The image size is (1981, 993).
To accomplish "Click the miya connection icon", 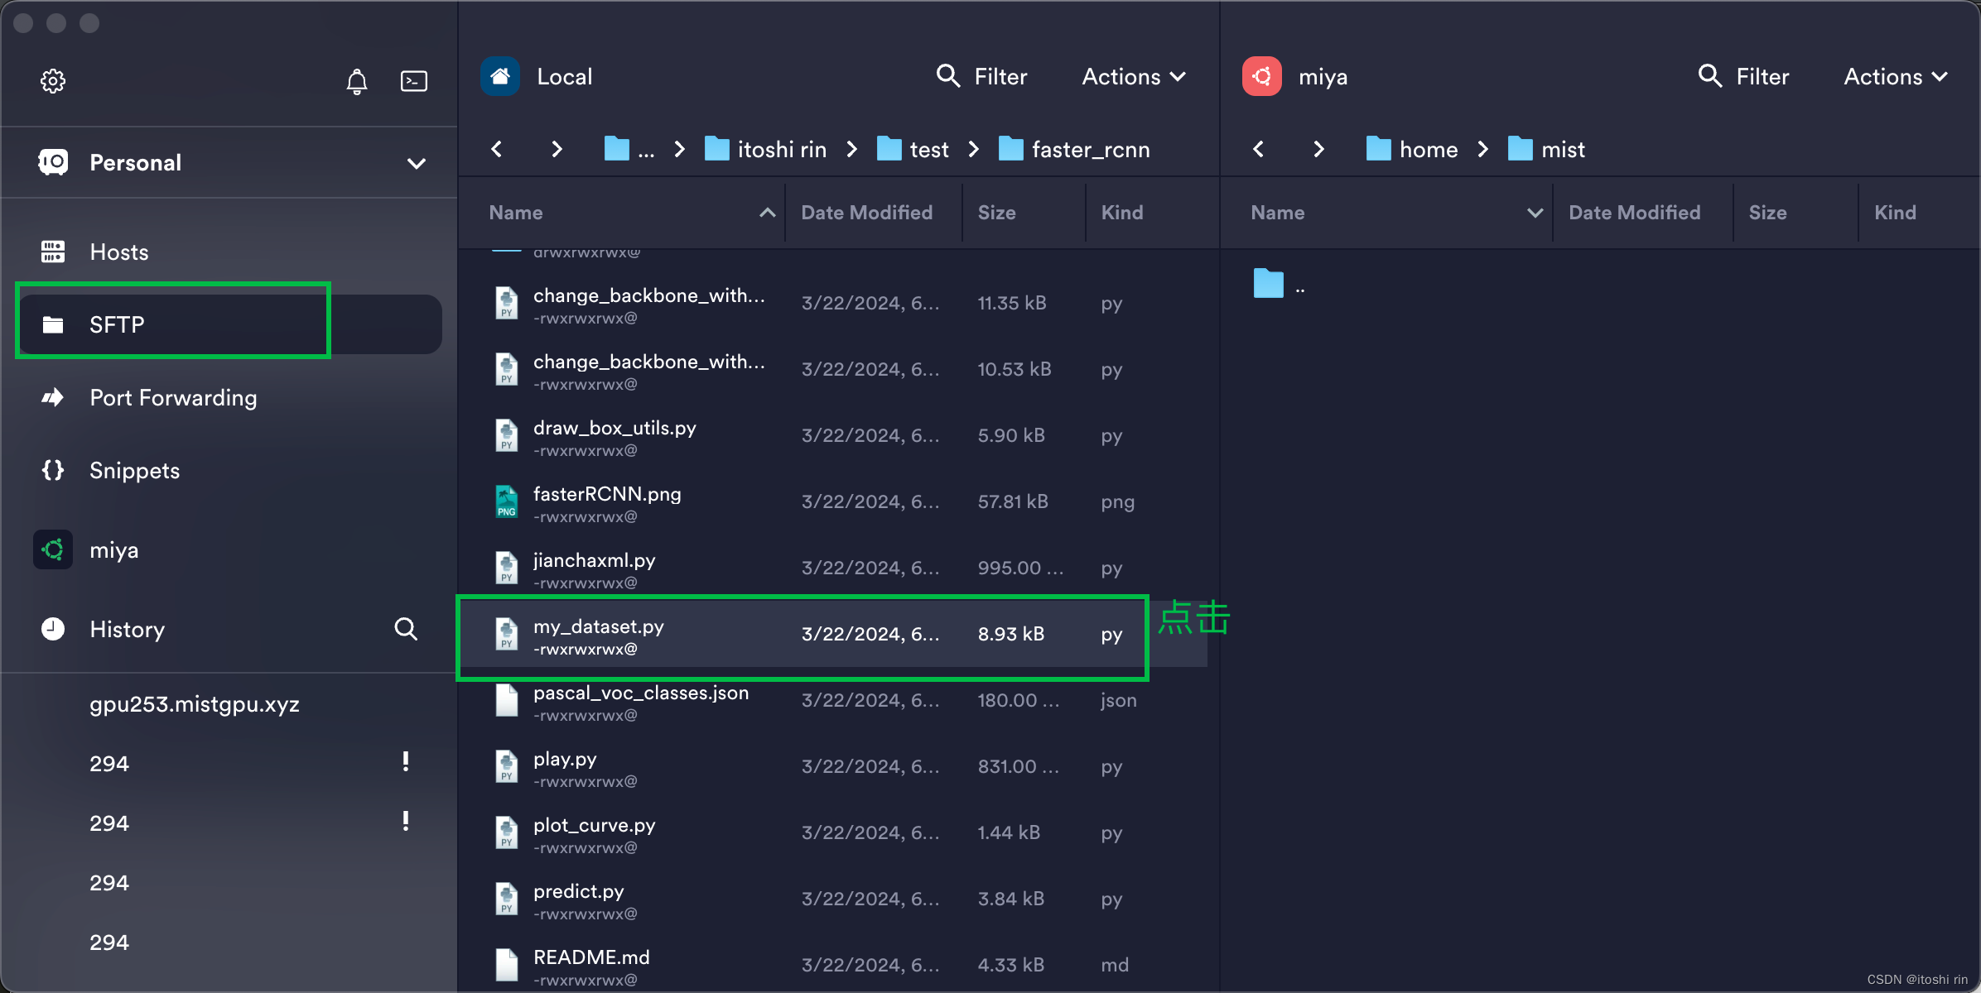I will [51, 549].
